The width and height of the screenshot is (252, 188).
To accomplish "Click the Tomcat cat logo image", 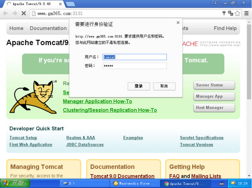I will 33,97.
